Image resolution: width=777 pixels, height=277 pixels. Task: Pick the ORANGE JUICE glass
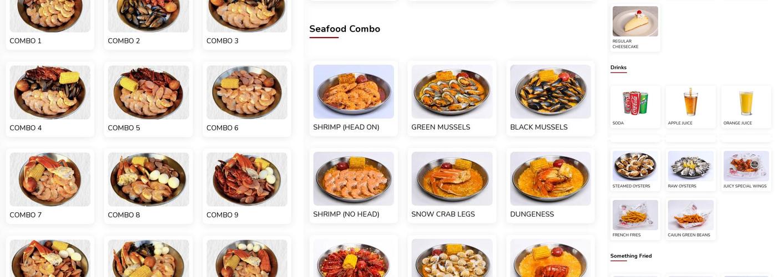pos(746,107)
